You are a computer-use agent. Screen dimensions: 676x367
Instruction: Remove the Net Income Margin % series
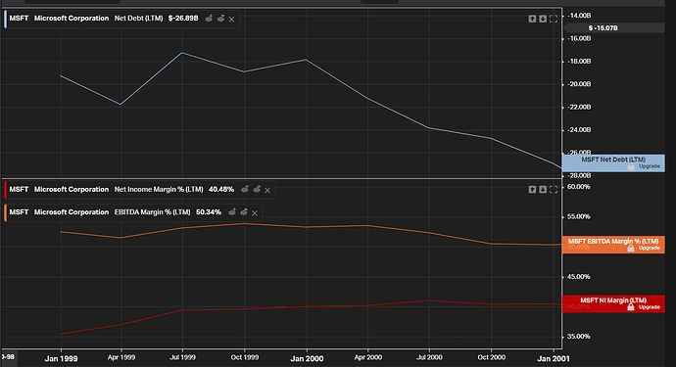pyautogui.click(x=267, y=190)
